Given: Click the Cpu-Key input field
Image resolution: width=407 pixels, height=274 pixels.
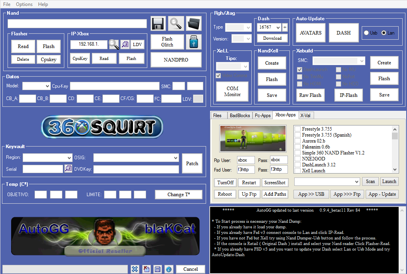Looking at the screenshot, I should [114, 86].
